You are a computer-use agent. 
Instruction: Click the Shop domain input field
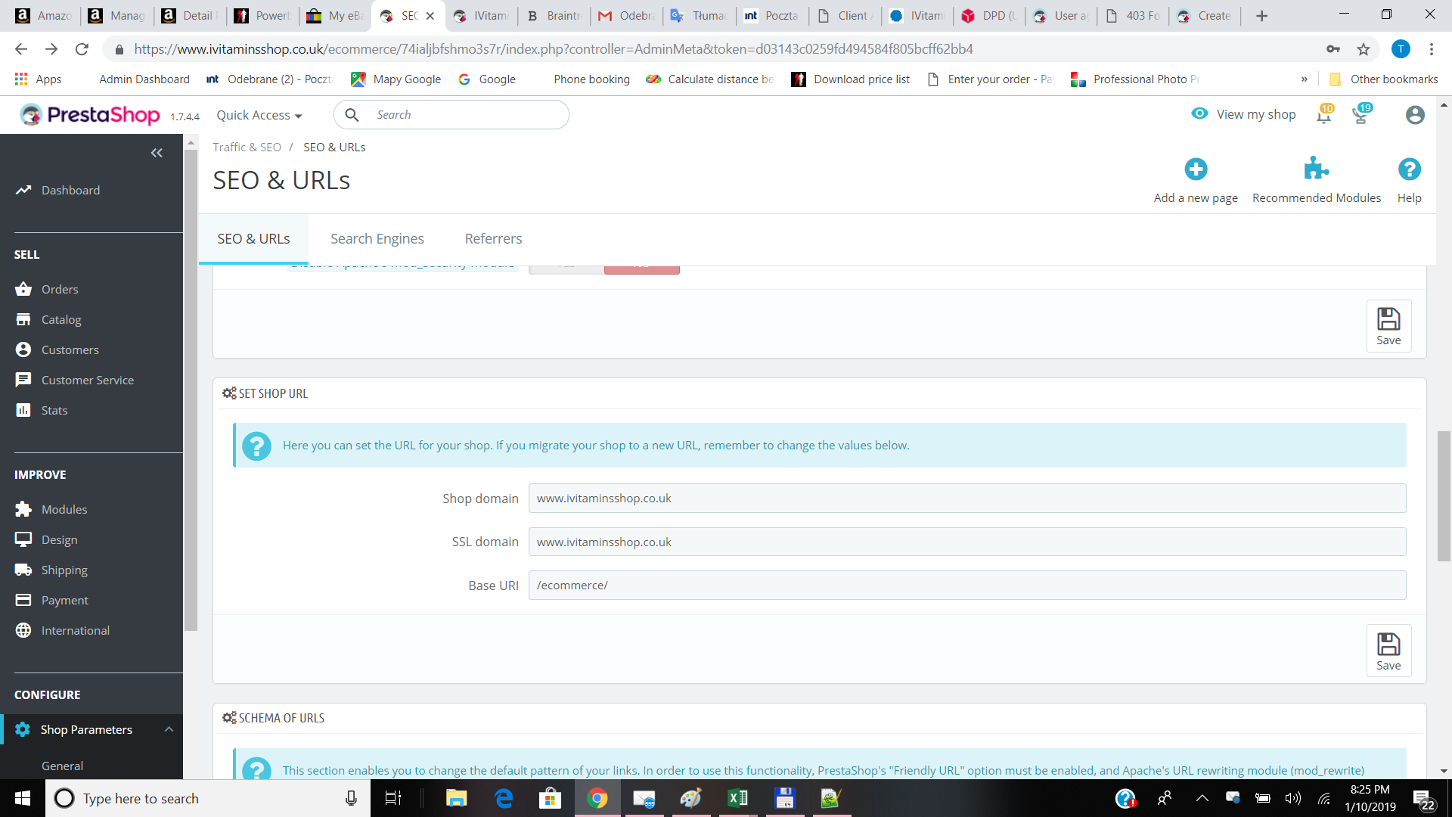(966, 499)
